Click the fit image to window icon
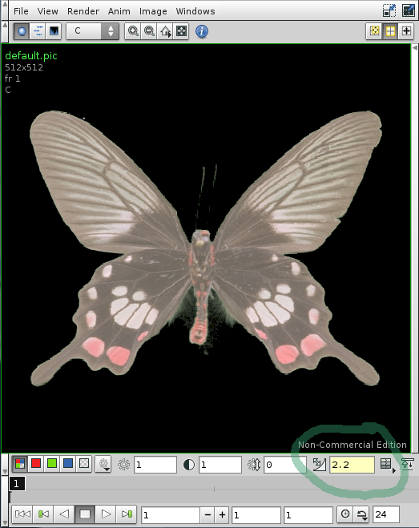 click(x=181, y=31)
